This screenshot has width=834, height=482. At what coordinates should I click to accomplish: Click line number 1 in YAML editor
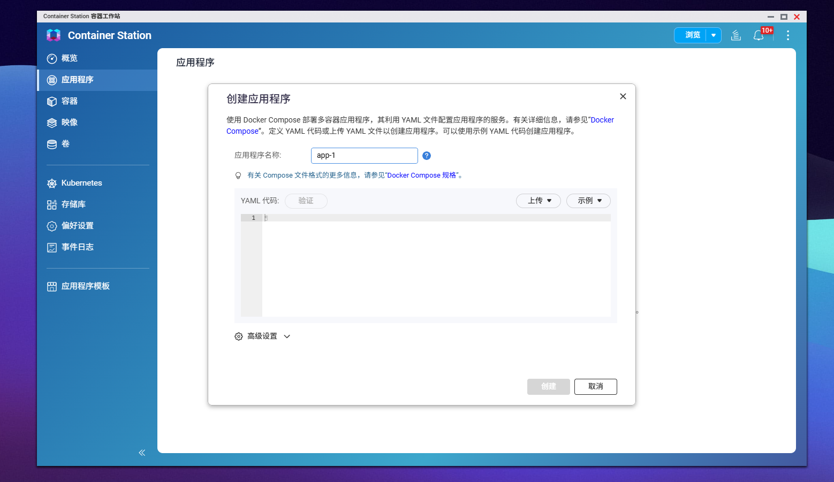[x=253, y=218]
